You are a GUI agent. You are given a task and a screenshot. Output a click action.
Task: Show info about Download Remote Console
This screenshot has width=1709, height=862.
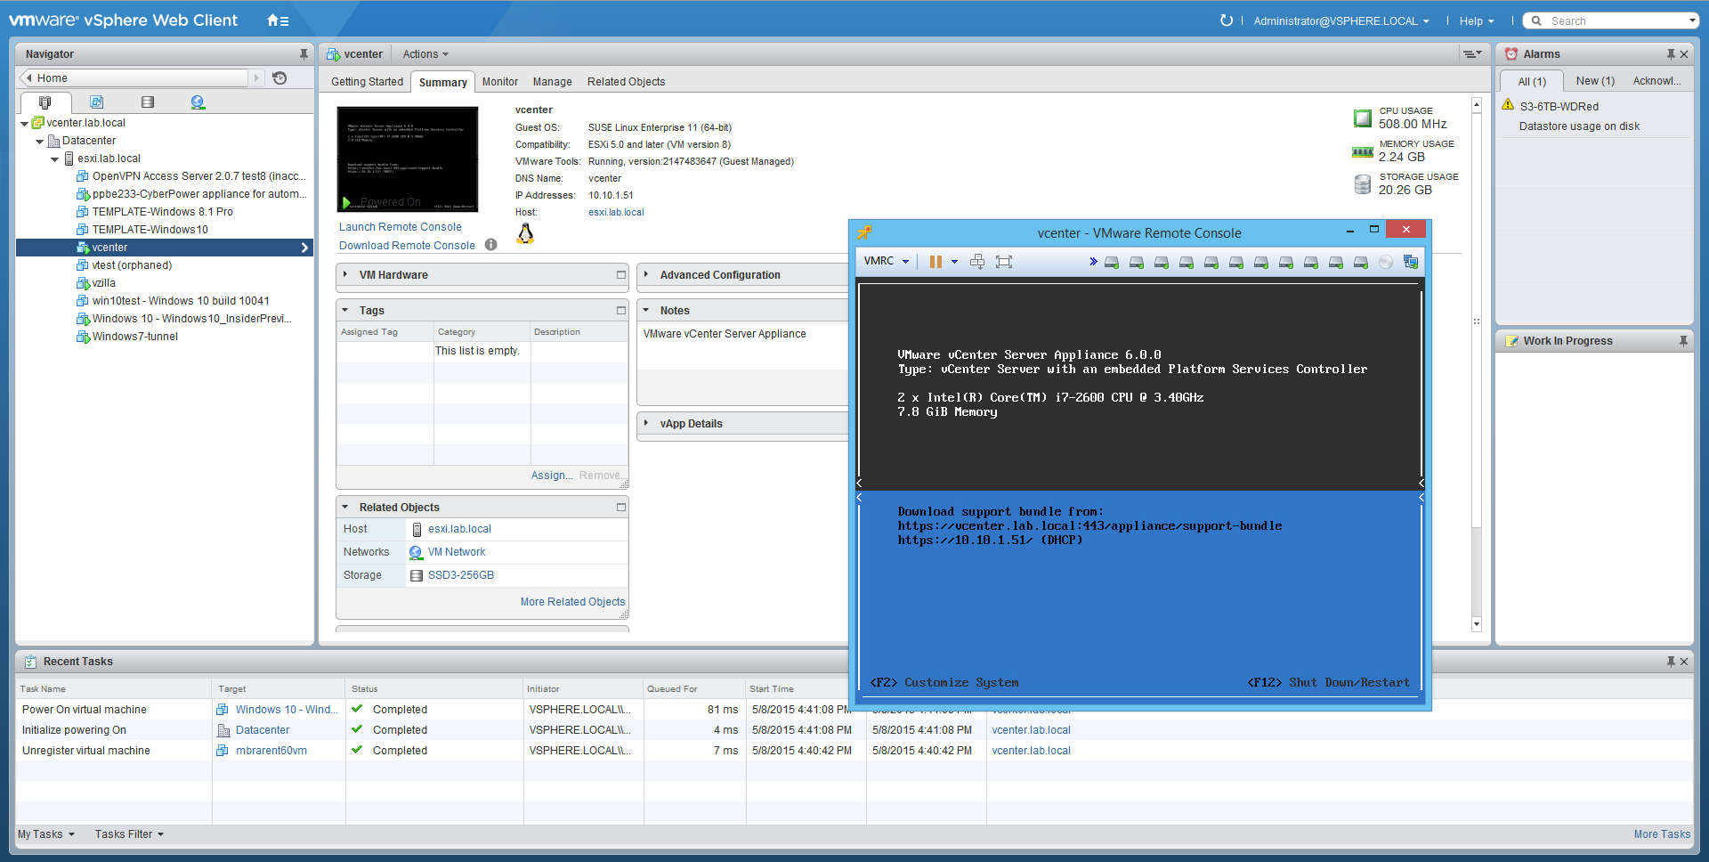tap(490, 245)
